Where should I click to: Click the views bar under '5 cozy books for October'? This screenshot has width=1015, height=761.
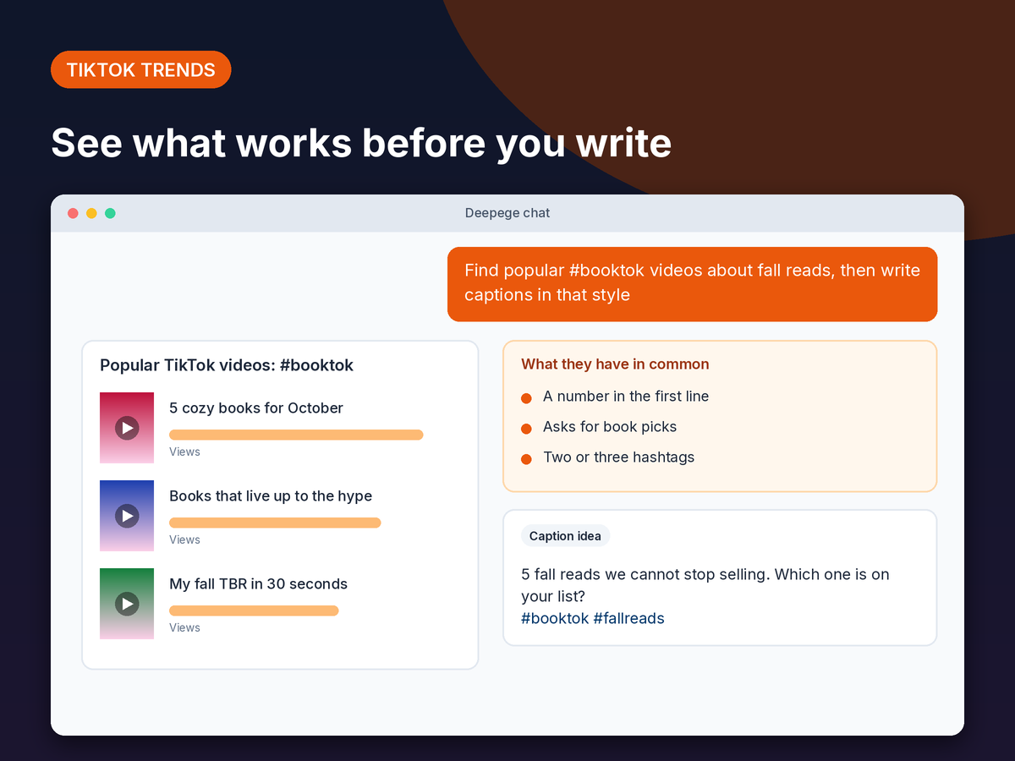pyautogui.click(x=296, y=435)
